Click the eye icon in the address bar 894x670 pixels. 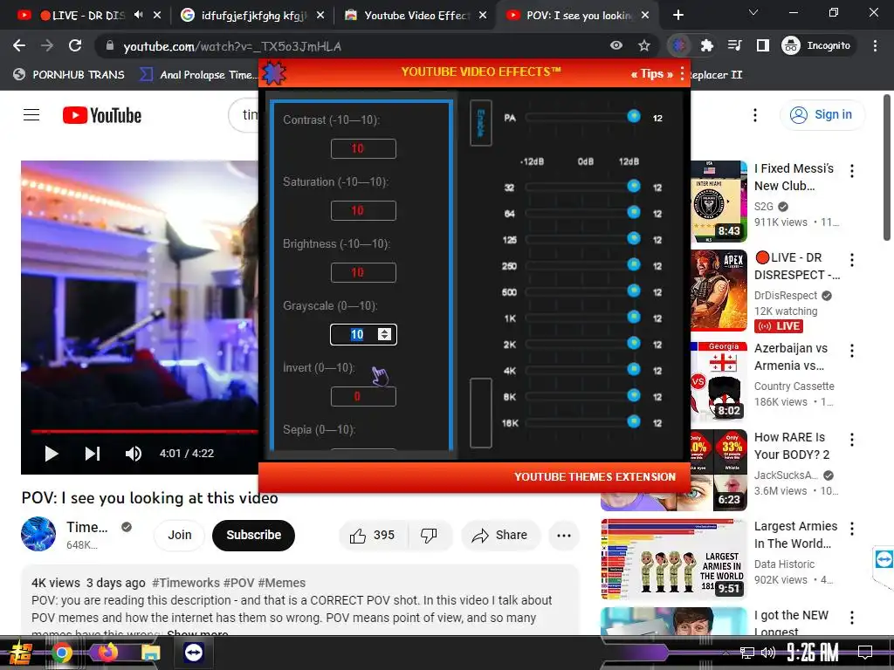tap(616, 45)
